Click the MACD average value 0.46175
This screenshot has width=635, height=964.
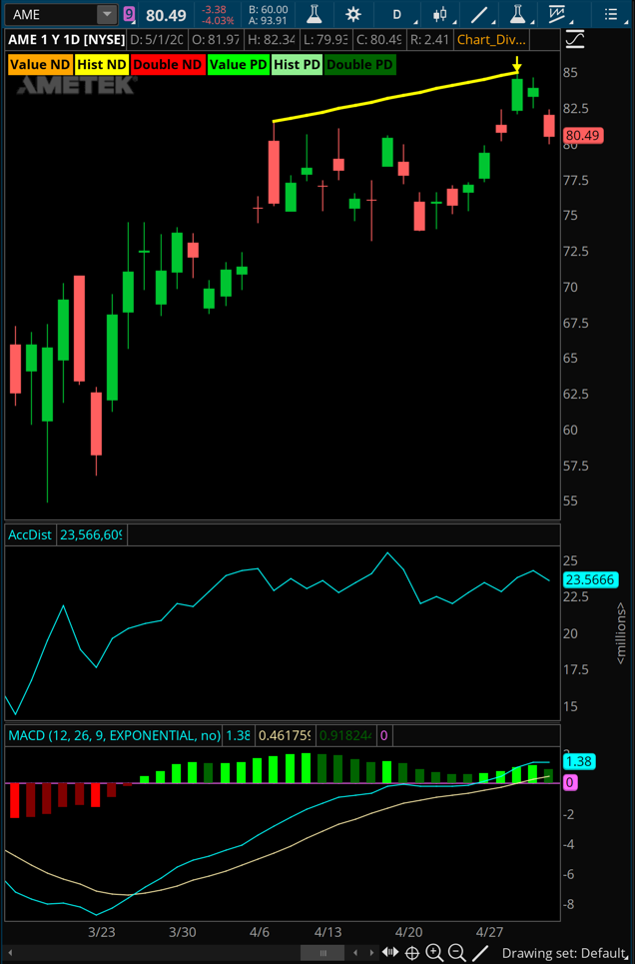coord(285,735)
